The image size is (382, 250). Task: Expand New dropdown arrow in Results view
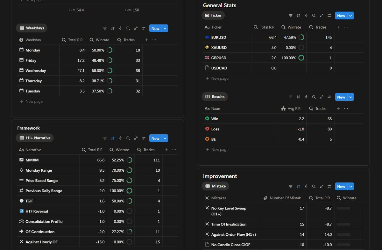pyautogui.click(x=351, y=97)
